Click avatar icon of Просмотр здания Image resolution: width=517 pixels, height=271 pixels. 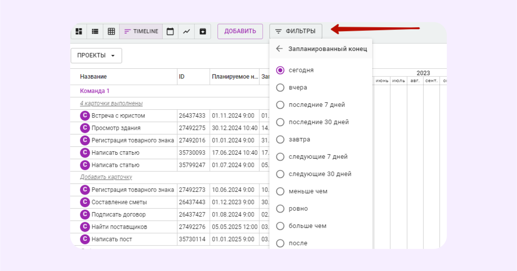click(x=85, y=128)
